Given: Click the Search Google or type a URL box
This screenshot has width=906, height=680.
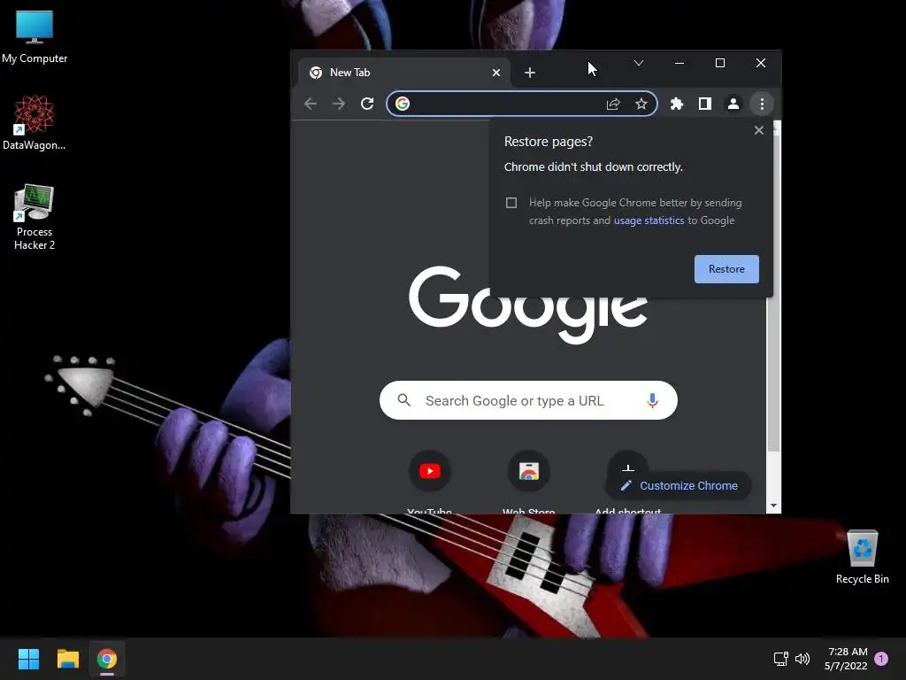Looking at the screenshot, I should (x=528, y=400).
